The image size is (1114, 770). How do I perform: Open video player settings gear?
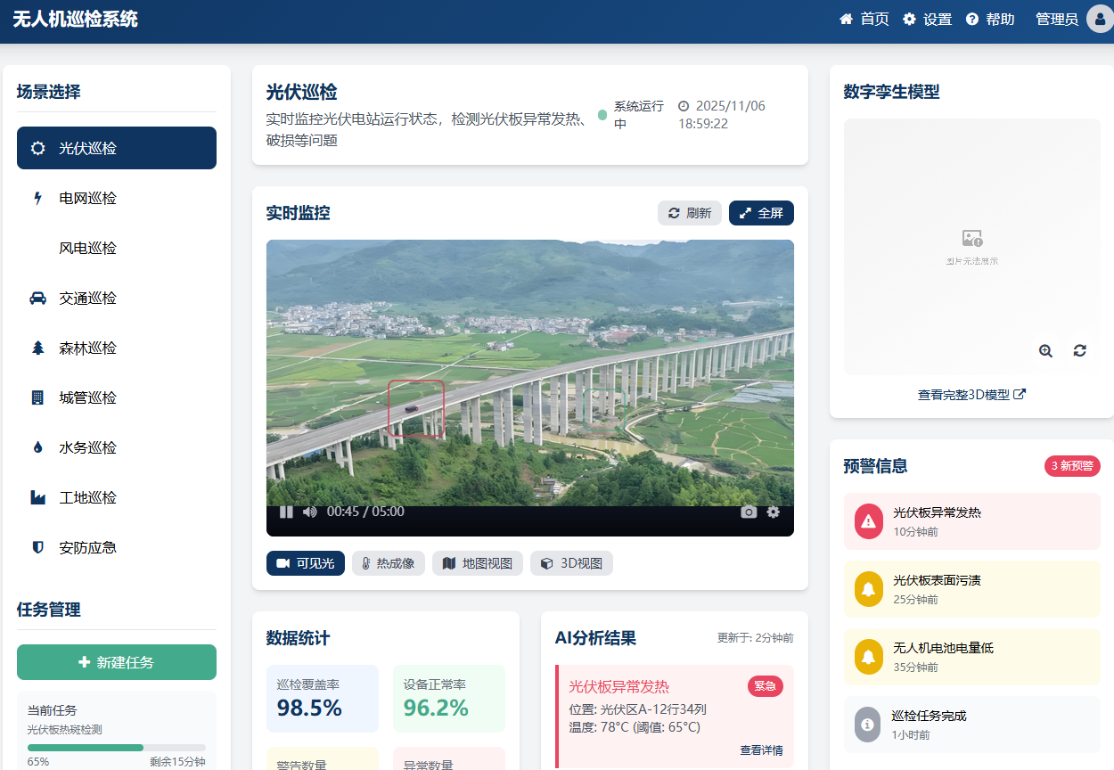(773, 512)
